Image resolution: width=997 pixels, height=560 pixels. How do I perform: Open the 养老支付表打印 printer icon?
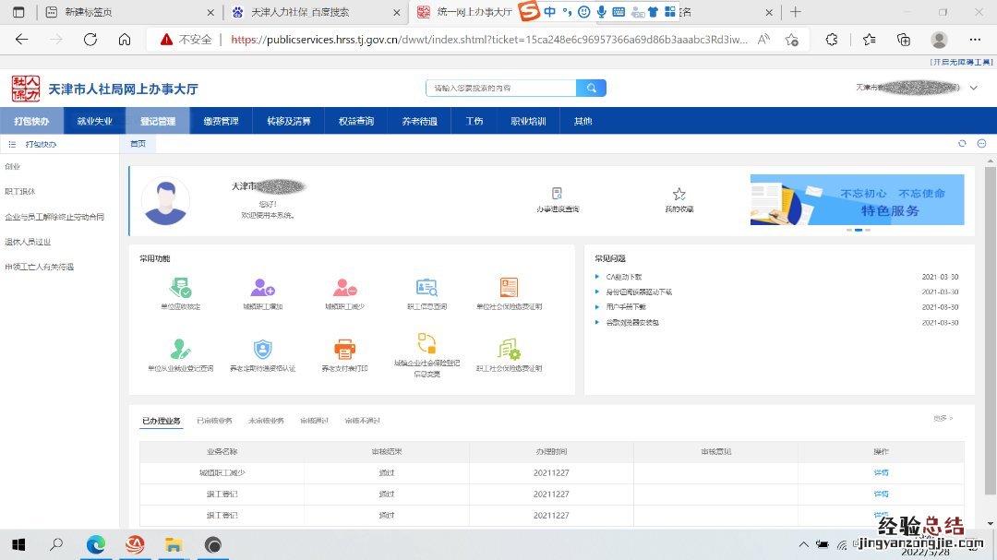[344, 350]
